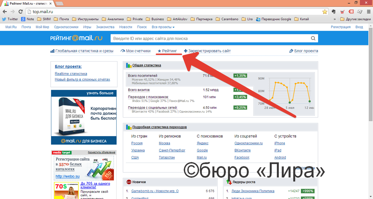Open the Google Note bookmark
The width and height of the screenshot is (373, 199).
point(28,19)
